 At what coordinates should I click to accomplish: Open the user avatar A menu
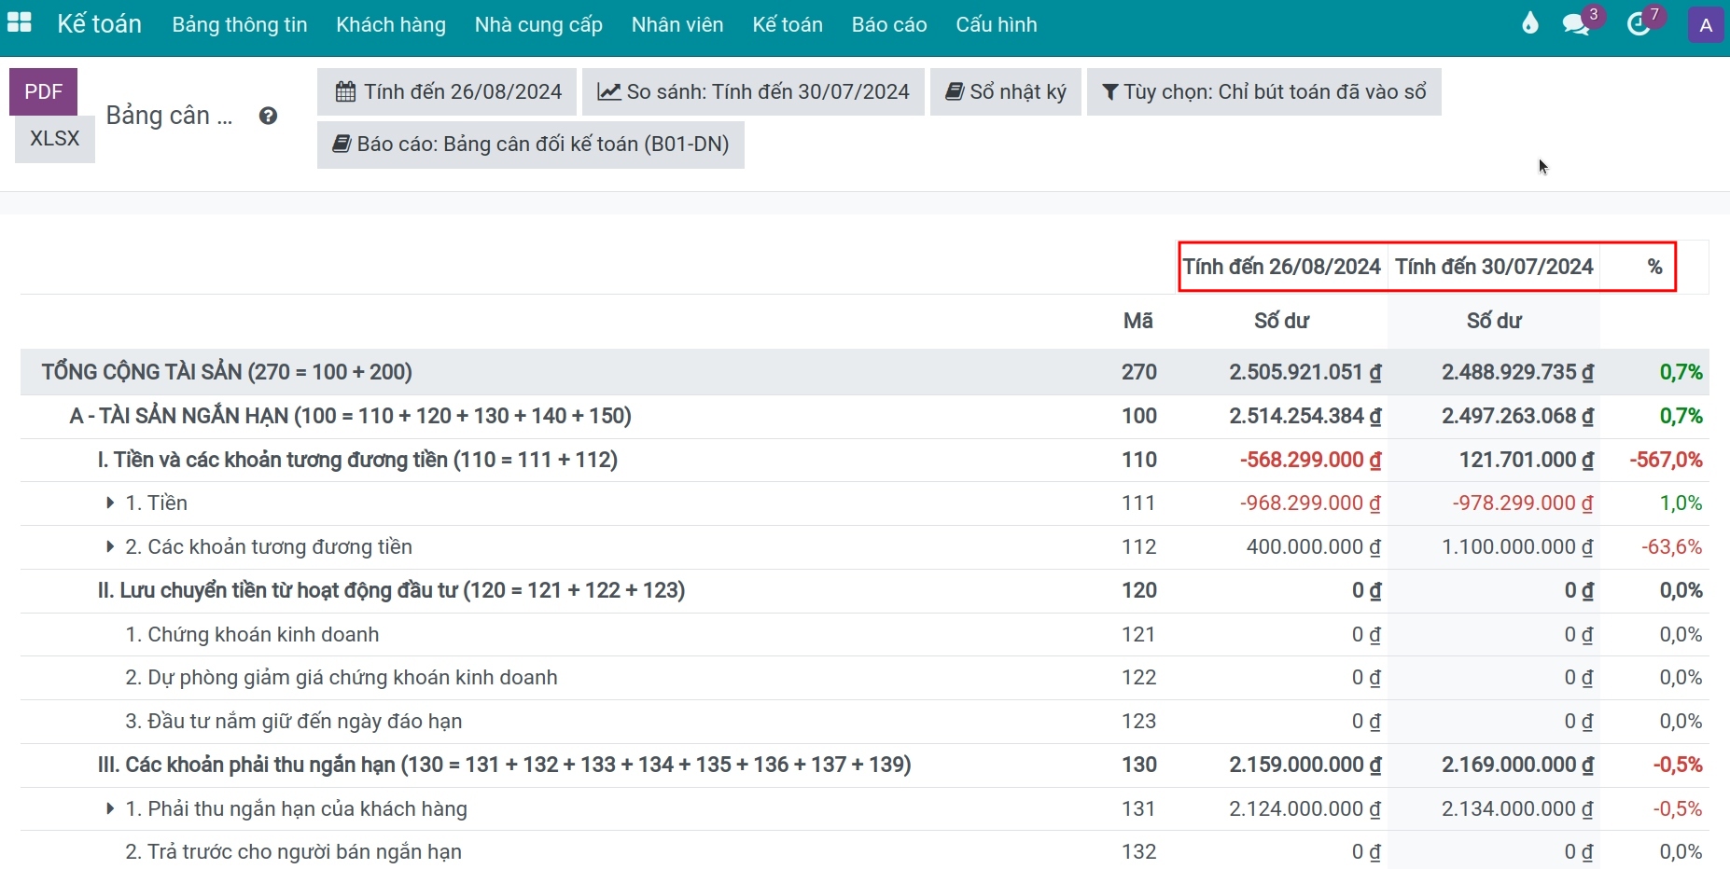(1706, 25)
